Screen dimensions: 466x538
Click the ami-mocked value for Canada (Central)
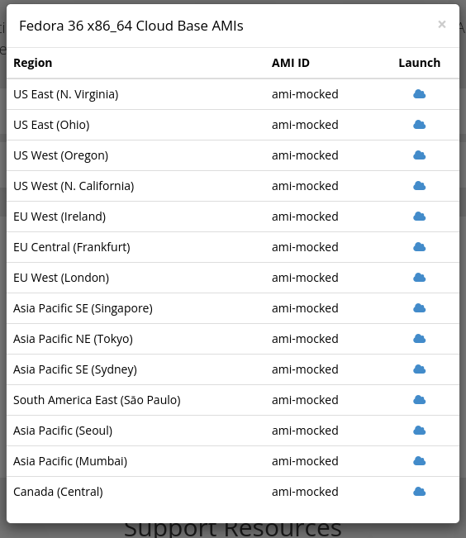(305, 492)
